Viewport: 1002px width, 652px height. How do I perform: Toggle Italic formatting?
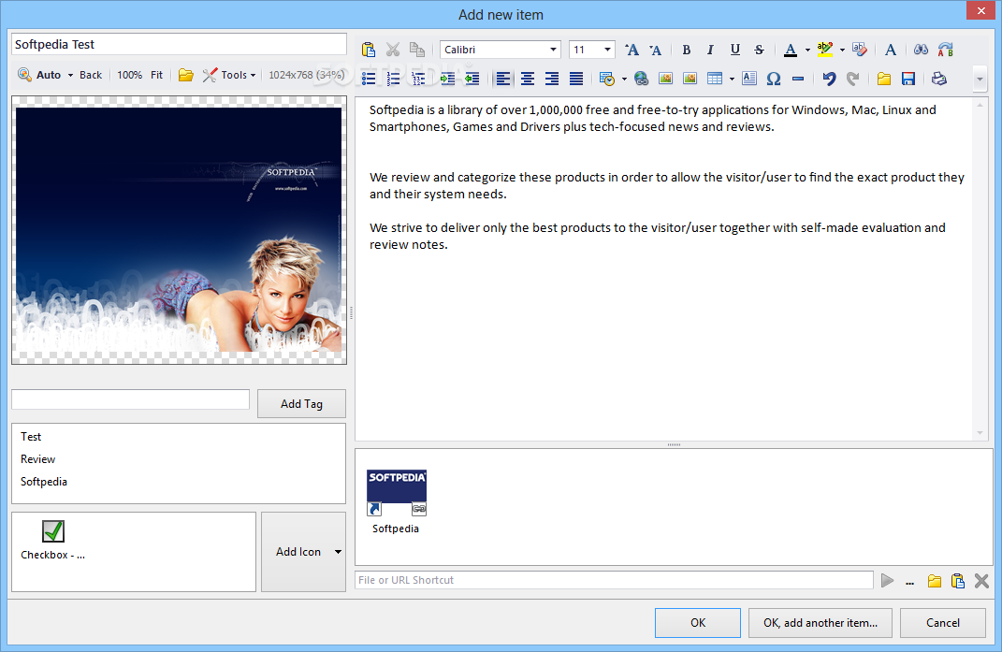[x=710, y=50]
